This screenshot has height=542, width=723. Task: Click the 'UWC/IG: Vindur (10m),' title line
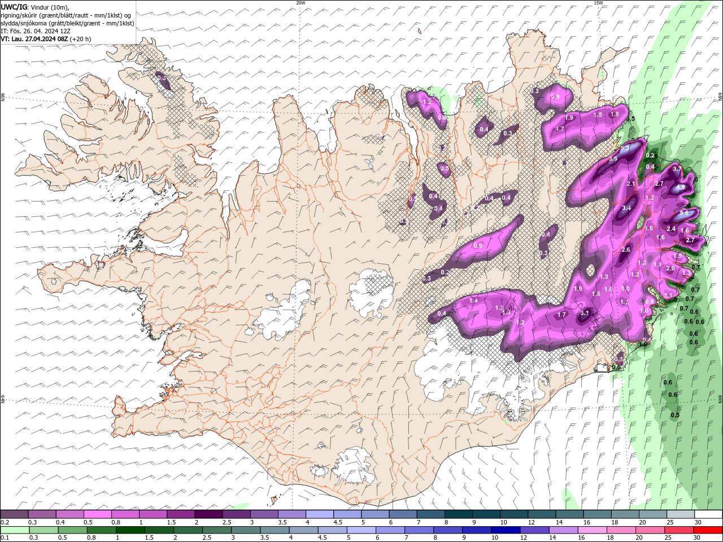pos(35,7)
